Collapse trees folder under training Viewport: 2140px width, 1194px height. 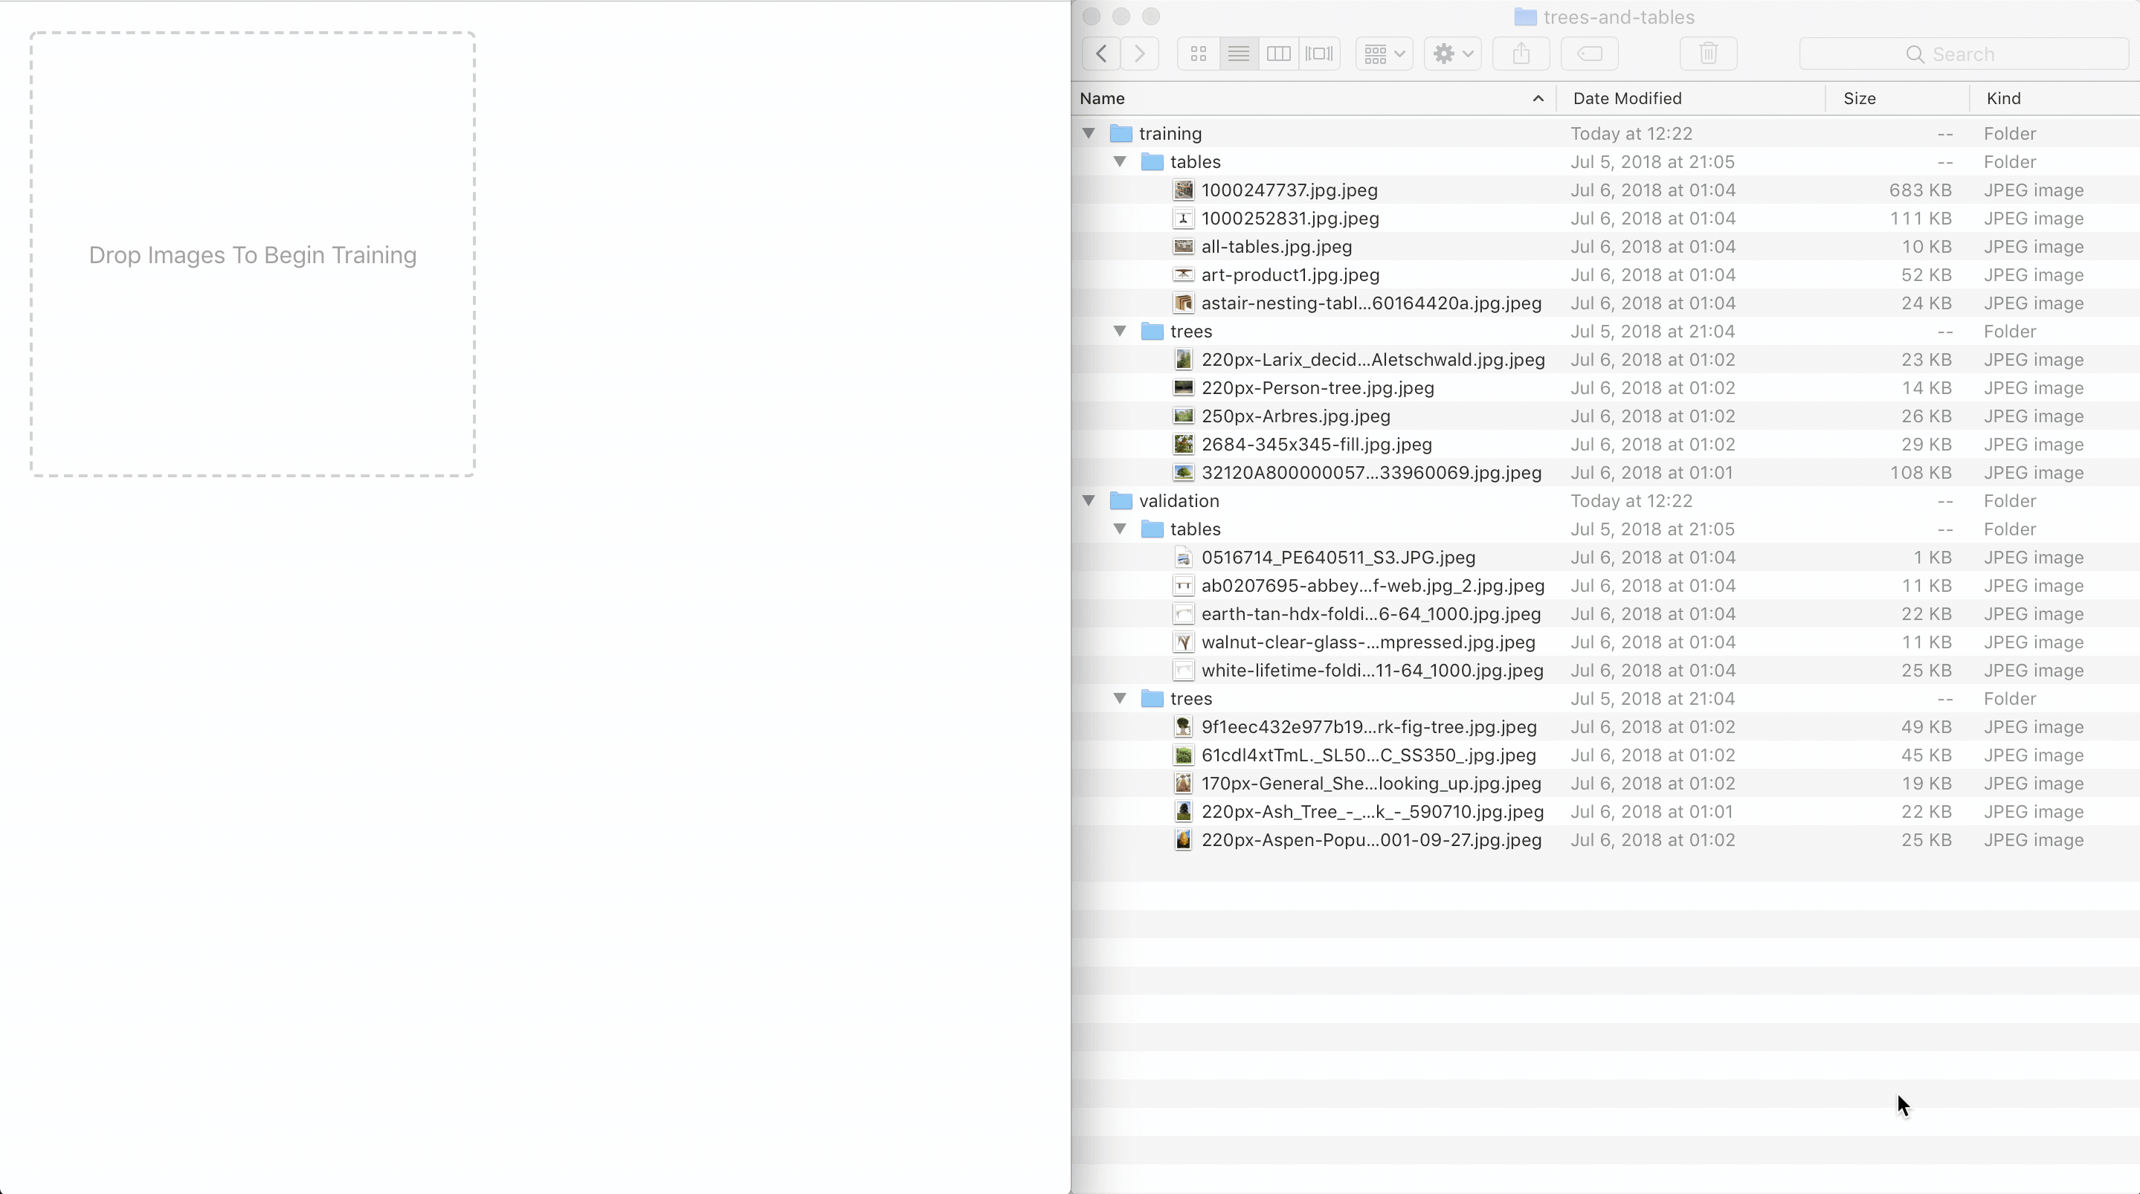click(1120, 331)
